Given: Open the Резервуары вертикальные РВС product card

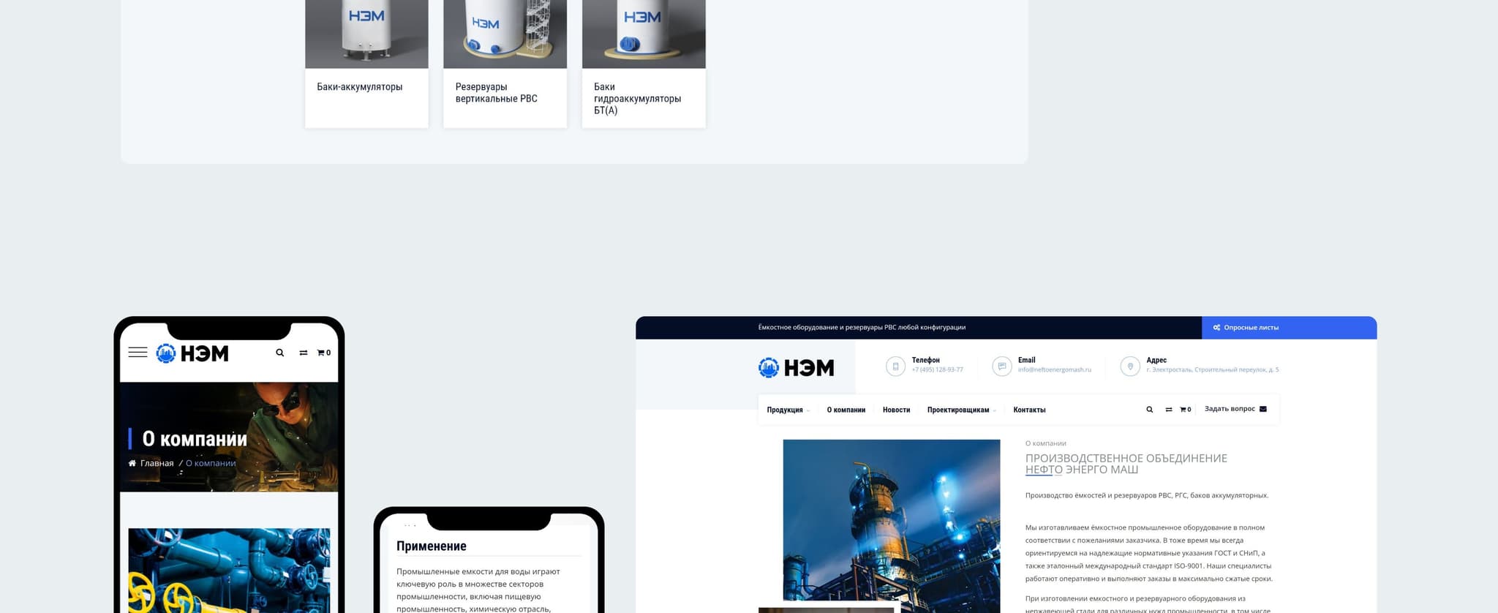Looking at the screenshot, I should [505, 64].
